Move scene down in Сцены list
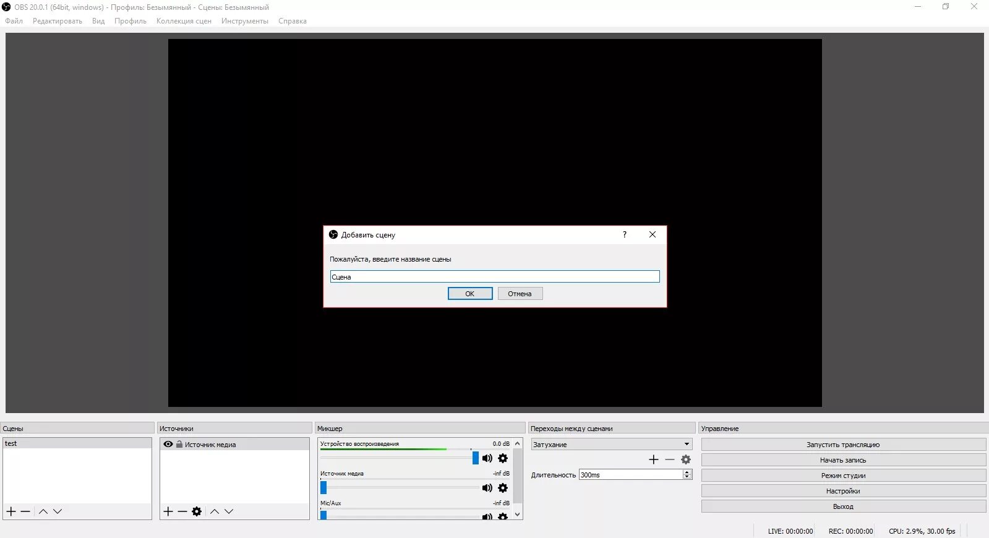 (x=58, y=511)
